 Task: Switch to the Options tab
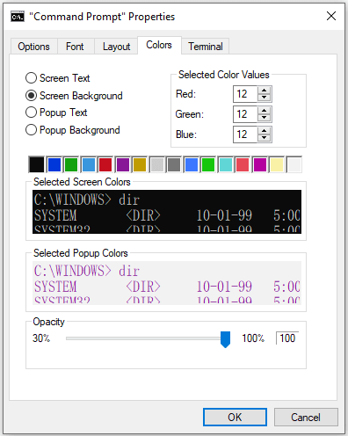click(33, 47)
